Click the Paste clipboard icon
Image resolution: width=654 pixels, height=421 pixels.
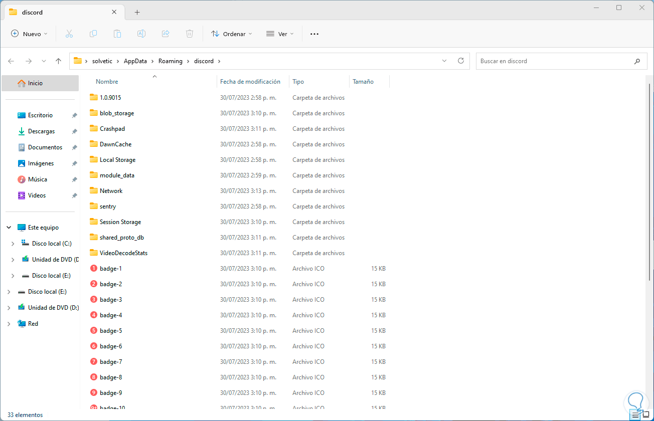coord(117,34)
